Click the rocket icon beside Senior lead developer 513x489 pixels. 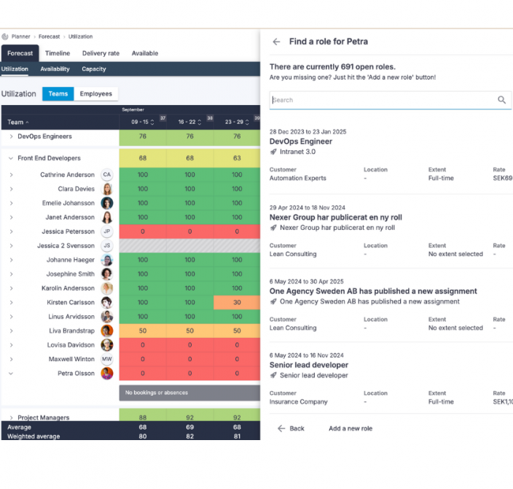tap(273, 376)
